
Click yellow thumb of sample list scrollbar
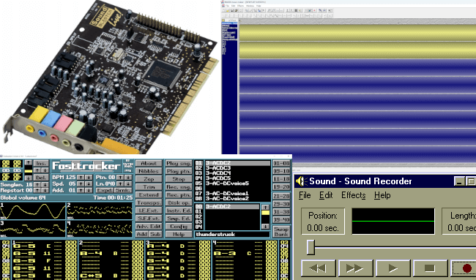(265, 213)
